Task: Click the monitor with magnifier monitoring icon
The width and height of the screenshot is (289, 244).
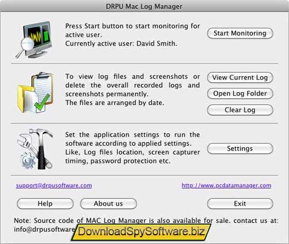Action: 33,39
